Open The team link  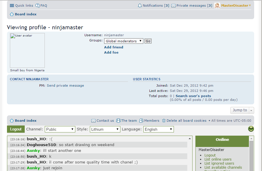coord(129,121)
